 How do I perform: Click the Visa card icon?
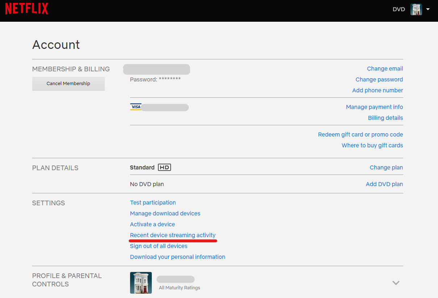point(135,106)
